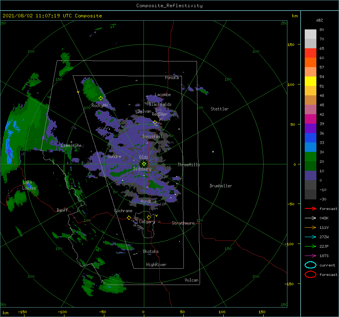Screen dimensions: 339x317
Task: Click the light gray swatch between 80 and 70
Action: (x=310, y=34)
